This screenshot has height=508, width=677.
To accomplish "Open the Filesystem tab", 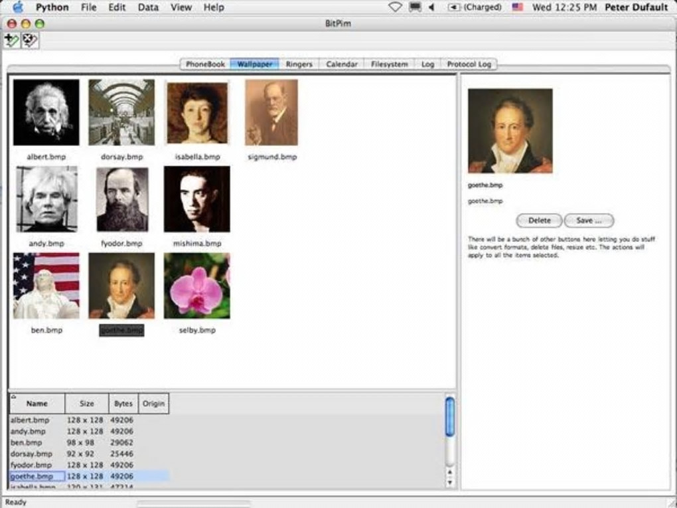I will click(x=389, y=64).
